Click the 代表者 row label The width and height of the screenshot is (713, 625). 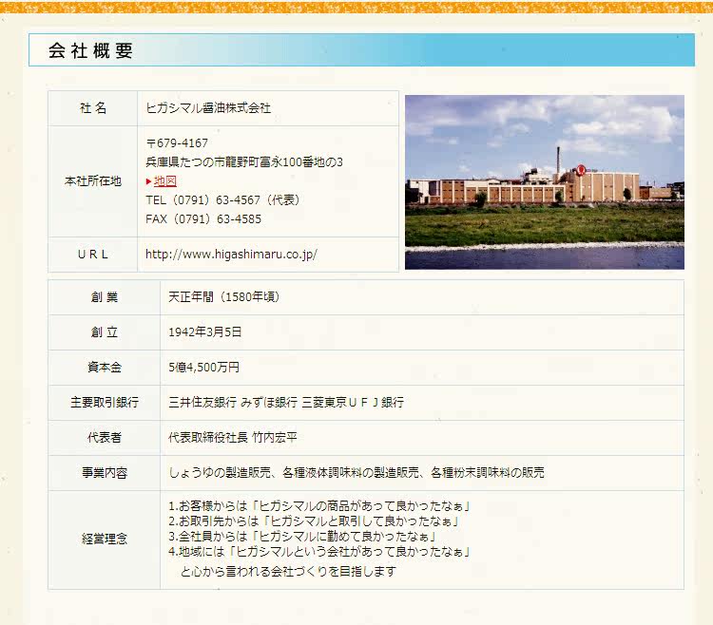tap(105, 438)
